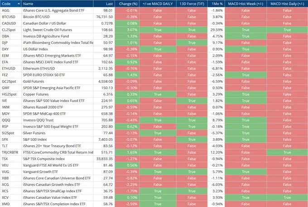Select Ethereum ETH/USD row name

coord(39,68)
